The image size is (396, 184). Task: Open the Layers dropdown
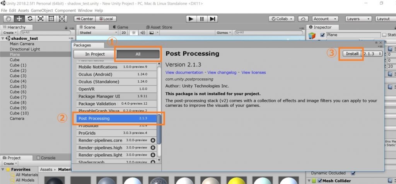pyautogui.click(x=358, y=19)
